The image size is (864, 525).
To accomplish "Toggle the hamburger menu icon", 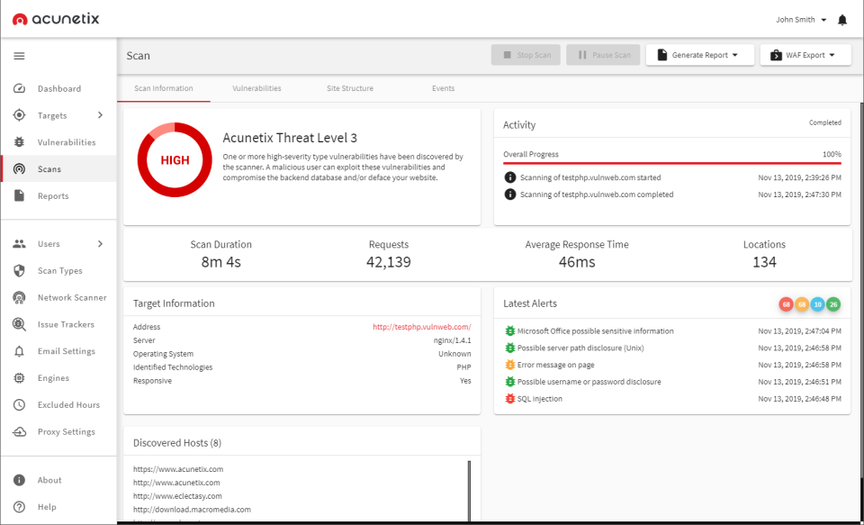I will coord(19,56).
